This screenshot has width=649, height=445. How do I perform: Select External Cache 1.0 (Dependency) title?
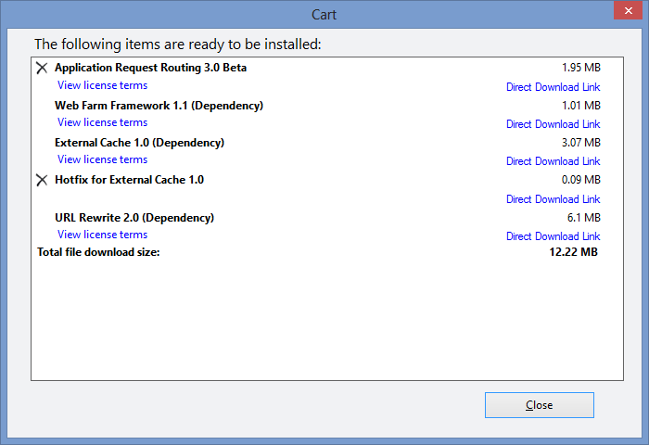(x=139, y=143)
